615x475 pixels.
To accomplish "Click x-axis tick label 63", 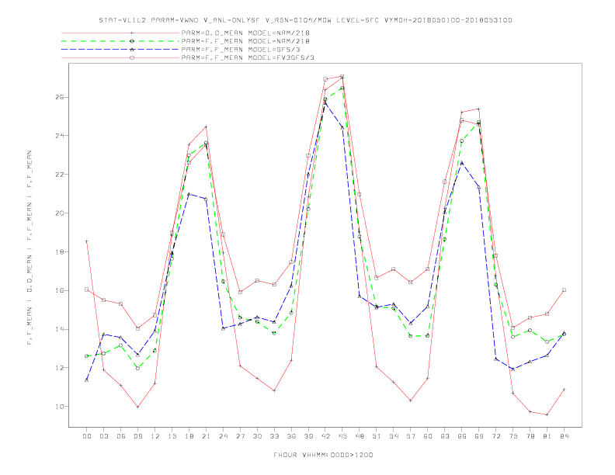I will click(445, 436).
